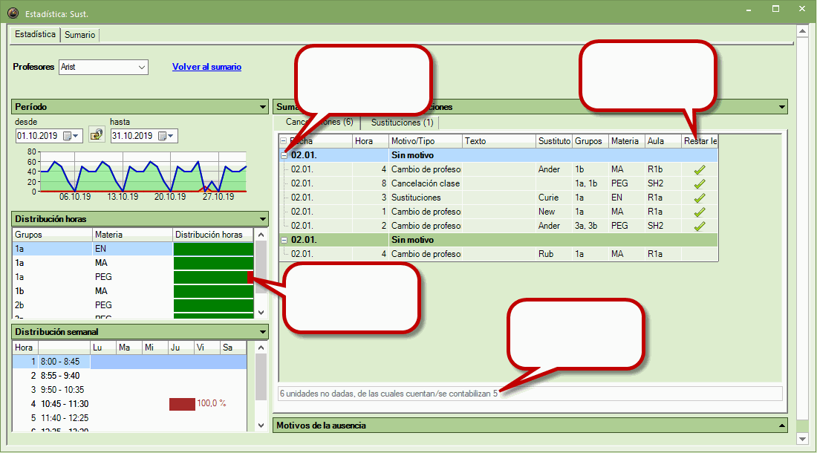Select the 2b PEG distribution row
Screen dimensions: 817x453
click(x=133, y=305)
